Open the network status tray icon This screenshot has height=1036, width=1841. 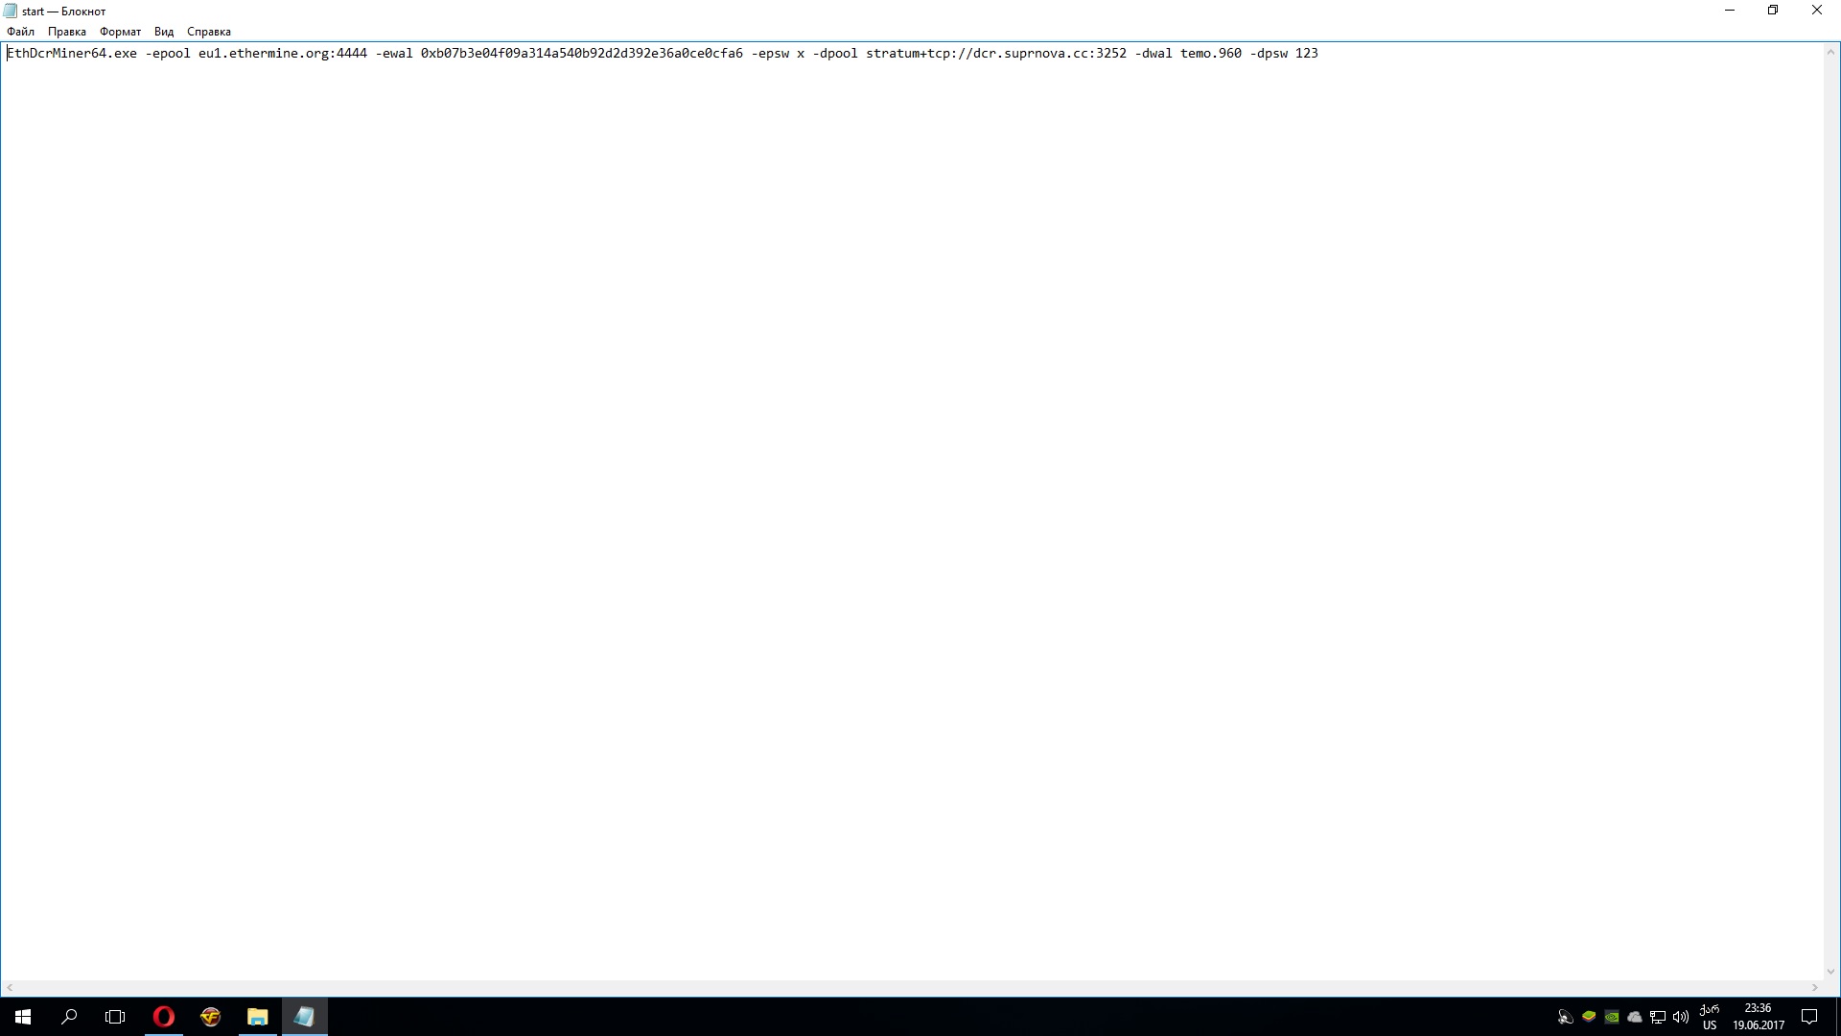tap(1658, 1017)
